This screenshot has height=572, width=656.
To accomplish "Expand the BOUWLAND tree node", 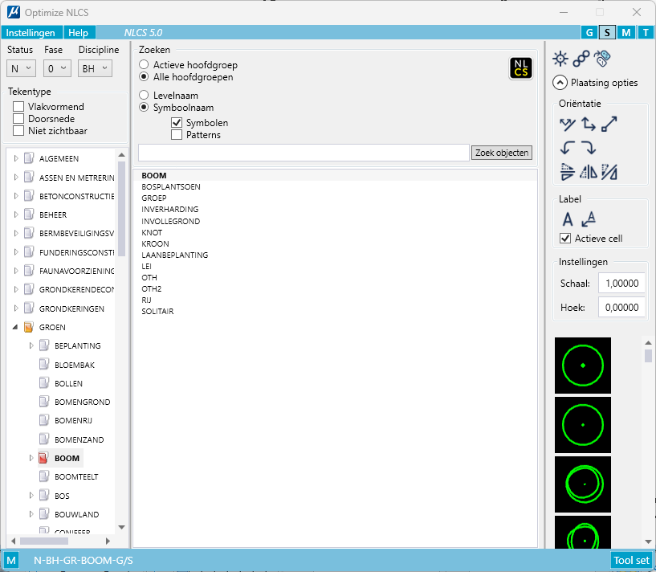I will pos(31,514).
